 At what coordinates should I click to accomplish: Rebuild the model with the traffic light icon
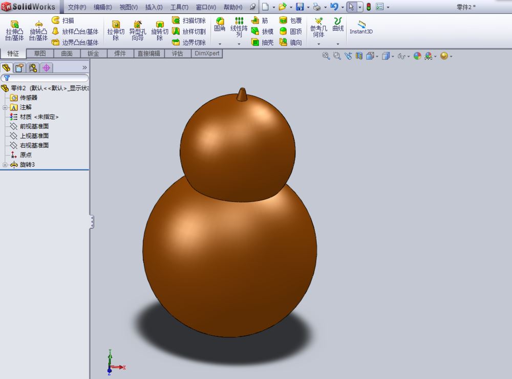tap(369, 7)
